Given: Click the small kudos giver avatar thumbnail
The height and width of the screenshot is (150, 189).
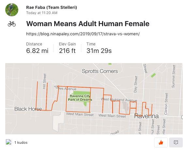Looking at the screenshot, I should pyautogui.click(x=8, y=142).
